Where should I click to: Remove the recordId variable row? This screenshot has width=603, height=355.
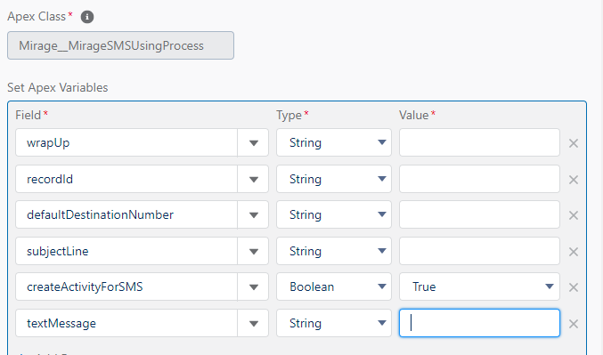point(574,180)
